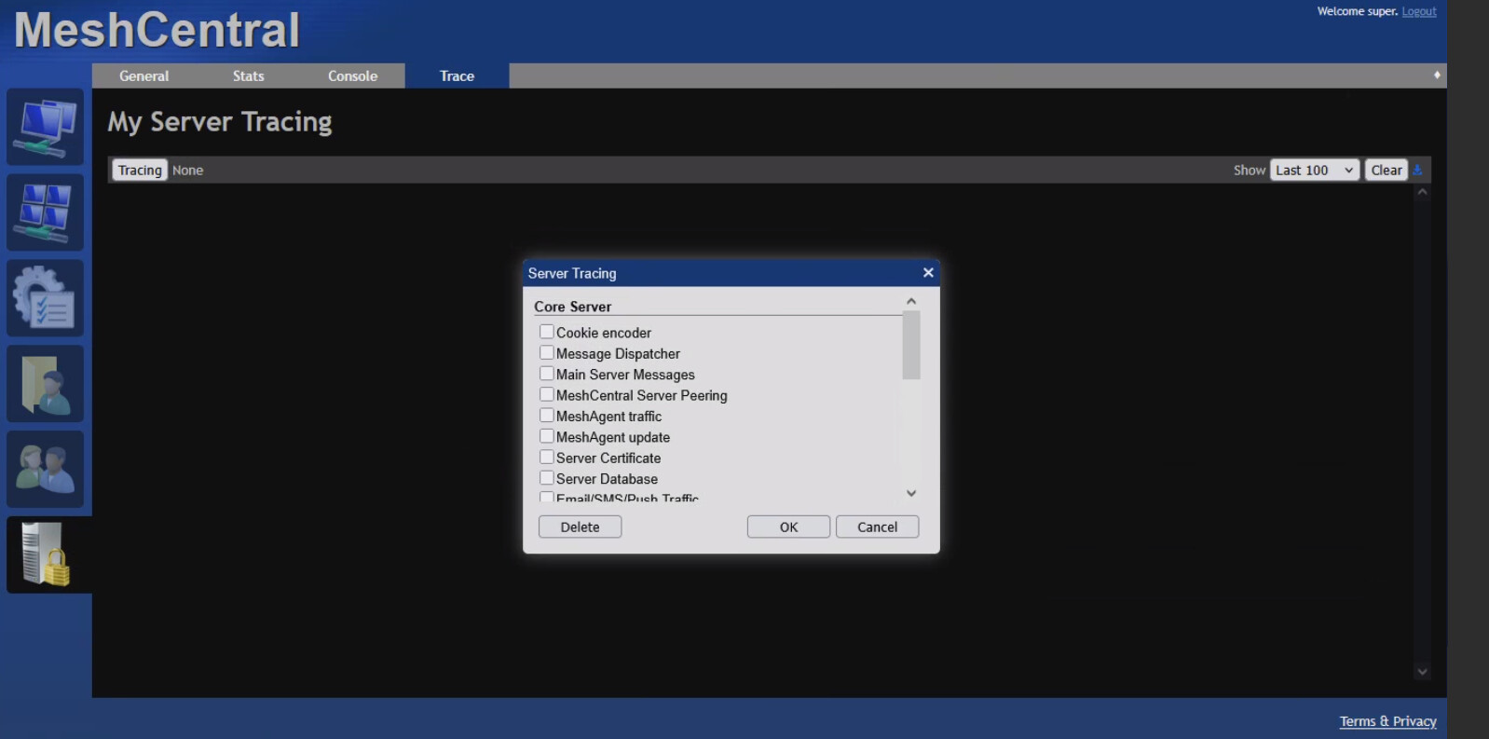This screenshot has height=739, width=1489.
Task: Click the dialog list scroll-up arrow
Action: (911, 301)
